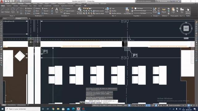Viewport: 198px width, 111px height.
Task: Expand the Modification panel
Action: pyautogui.click(x=39, y=16)
